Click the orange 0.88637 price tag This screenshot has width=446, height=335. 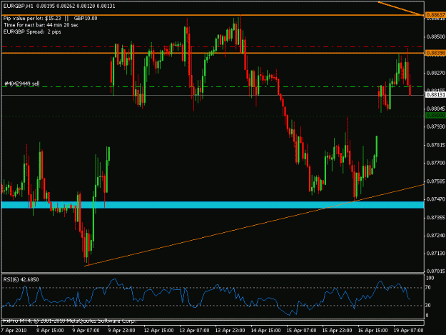pyautogui.click(x=435, y=14)
